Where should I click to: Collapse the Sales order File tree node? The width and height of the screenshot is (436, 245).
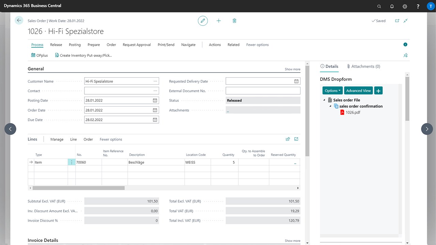click(324, 100)
